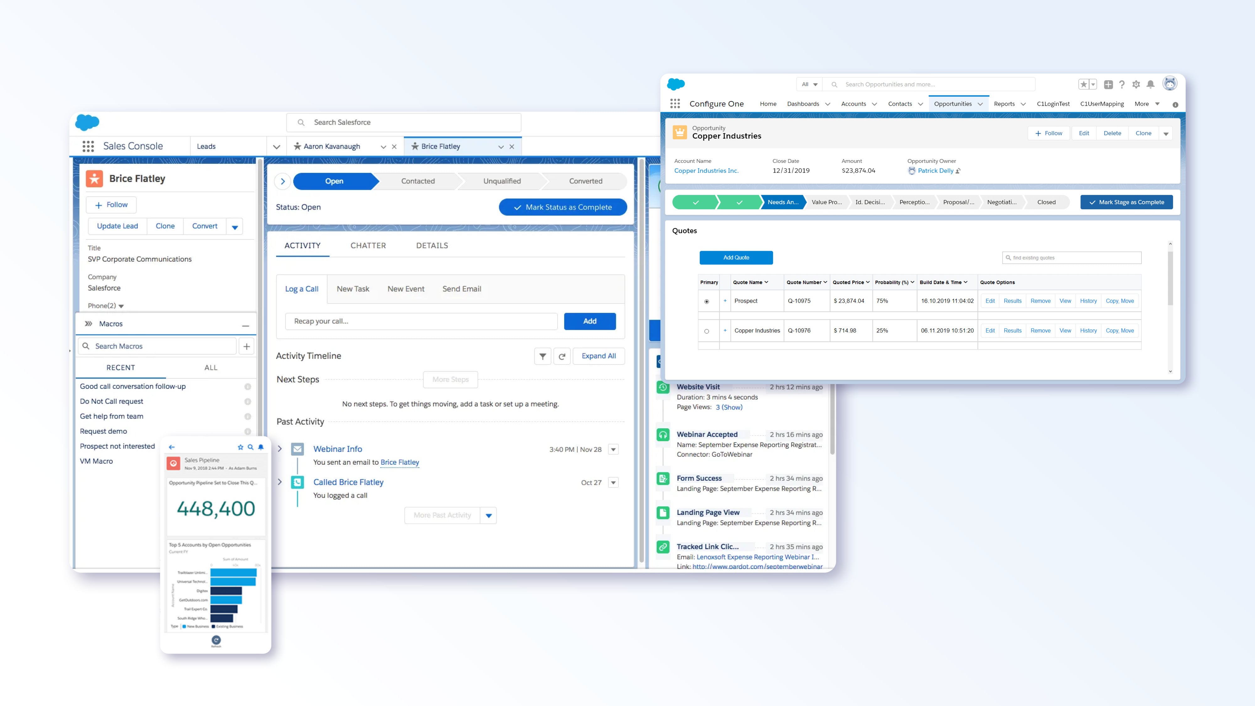
Task: Expand the Webinar Info activity entry
Action: pos(280,449)
